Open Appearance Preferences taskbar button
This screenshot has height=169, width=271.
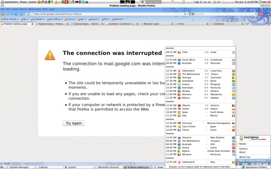click(256, 167)
